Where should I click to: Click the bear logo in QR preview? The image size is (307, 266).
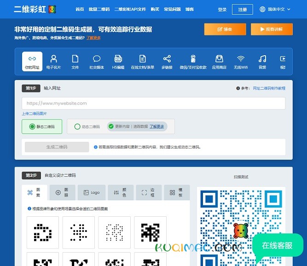(x=241, y=231)
